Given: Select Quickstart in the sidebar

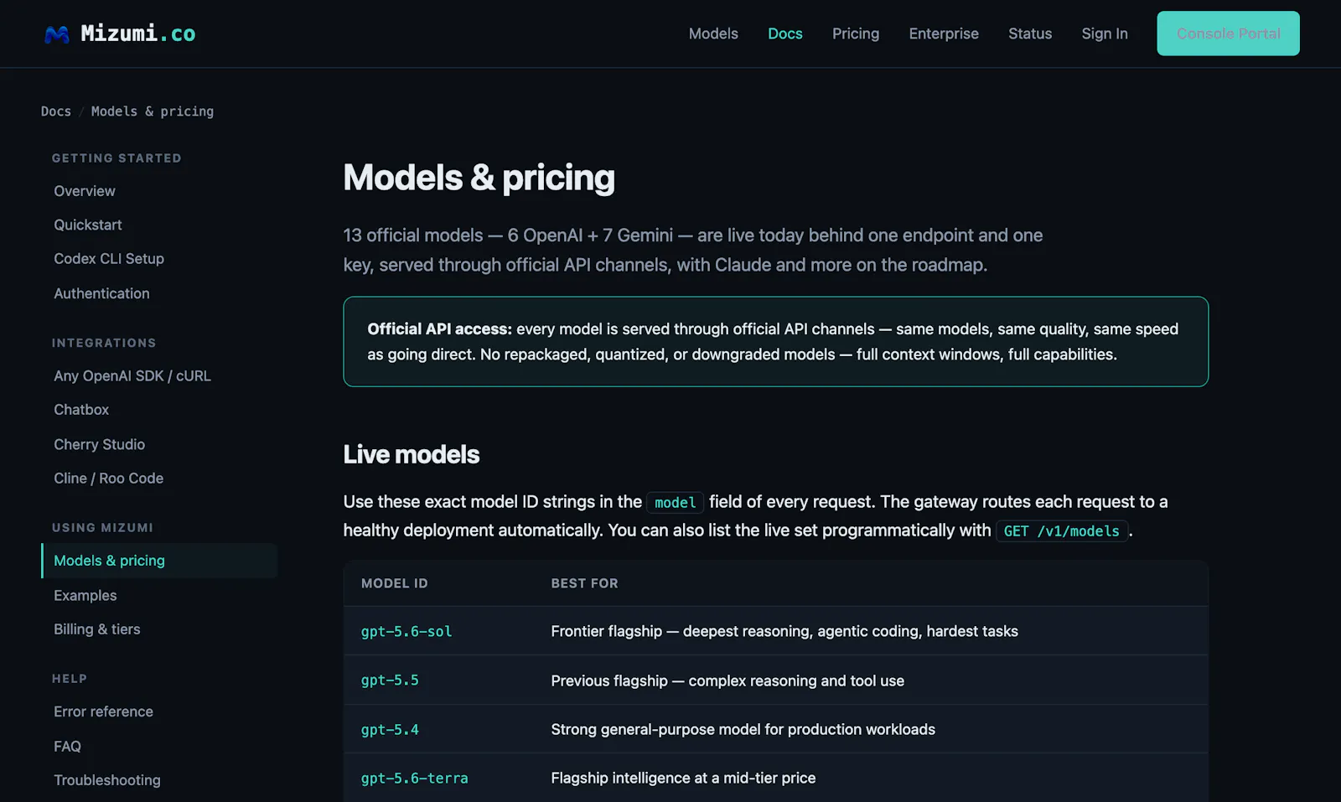Looking at the screenshot, I should point(88,225).
